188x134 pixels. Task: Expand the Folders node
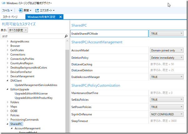coord(8,102)
